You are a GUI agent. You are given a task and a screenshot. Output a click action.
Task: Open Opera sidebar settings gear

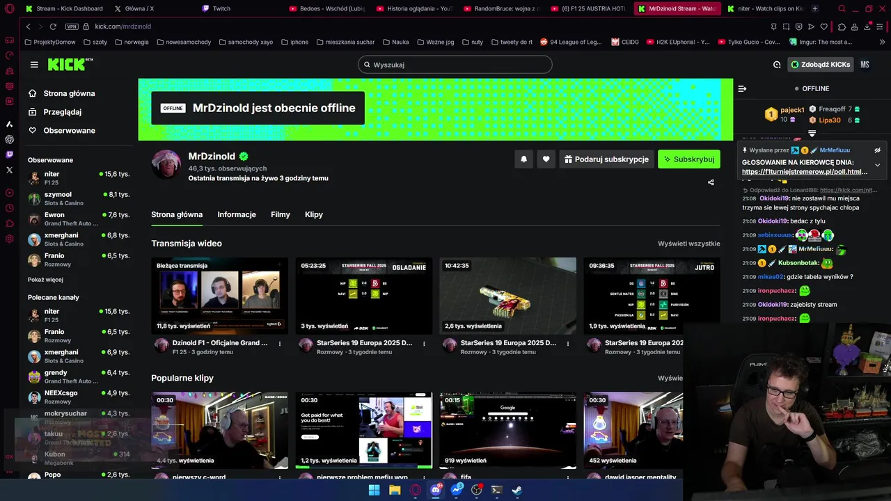click(x=9, y=239)
